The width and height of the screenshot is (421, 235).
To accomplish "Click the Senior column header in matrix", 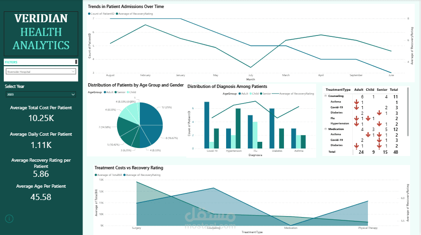I will click(x=382, y=90).
